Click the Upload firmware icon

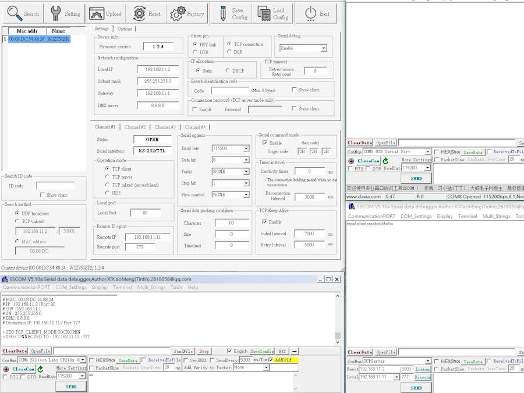[x=96, y=13]
